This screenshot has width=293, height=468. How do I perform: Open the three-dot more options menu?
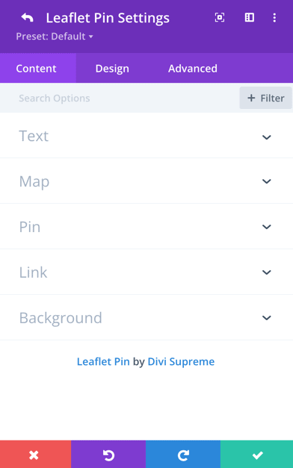(x=274, y=18)
